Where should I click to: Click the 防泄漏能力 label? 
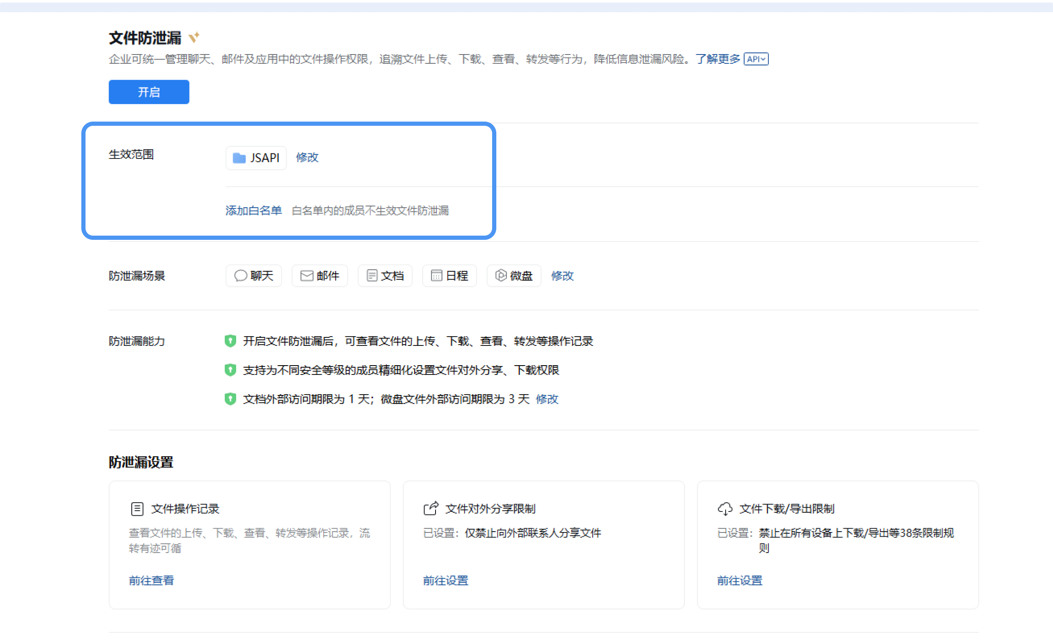tap(137, 341)
